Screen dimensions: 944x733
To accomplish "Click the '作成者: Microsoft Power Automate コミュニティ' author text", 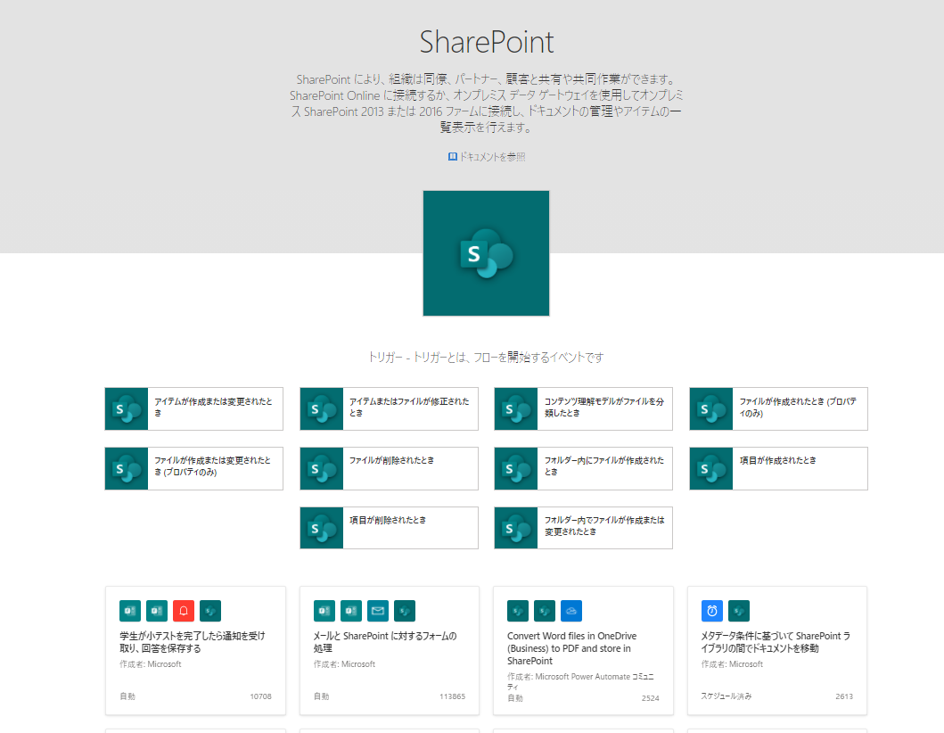I will pos(580,681).
